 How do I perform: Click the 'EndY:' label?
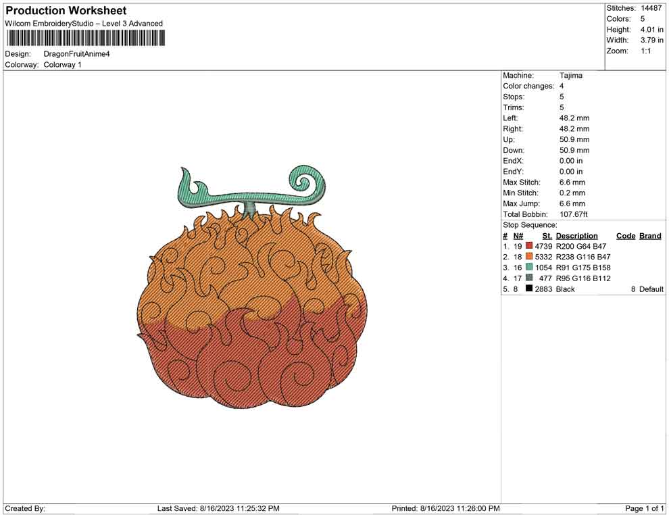[x=513, y=172]
